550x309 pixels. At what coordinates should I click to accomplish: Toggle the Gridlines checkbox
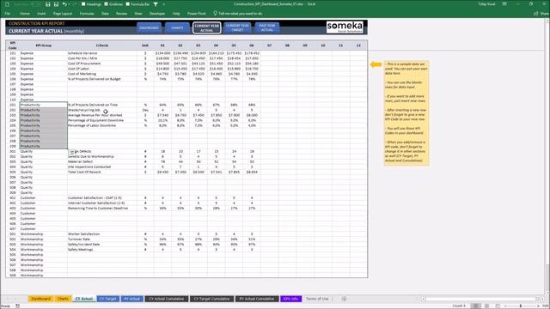(107, 4)
